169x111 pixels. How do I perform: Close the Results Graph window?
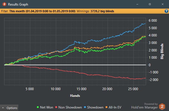click(163, 4)
